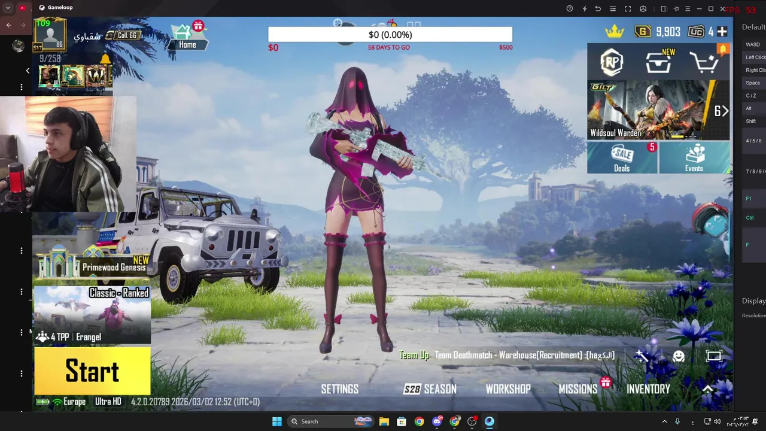Click the Coll. 66 collection badge
766x431 pixels.
point(123,35)
